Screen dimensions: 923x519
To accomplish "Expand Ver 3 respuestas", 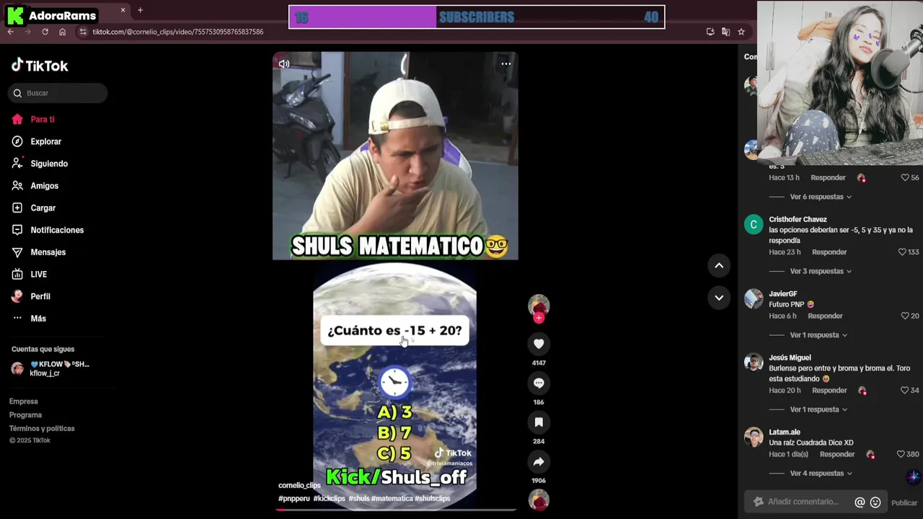I will click(x=821, y=271).
